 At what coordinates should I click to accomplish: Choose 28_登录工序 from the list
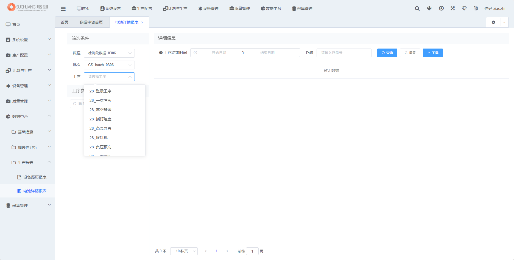(114, 91)
